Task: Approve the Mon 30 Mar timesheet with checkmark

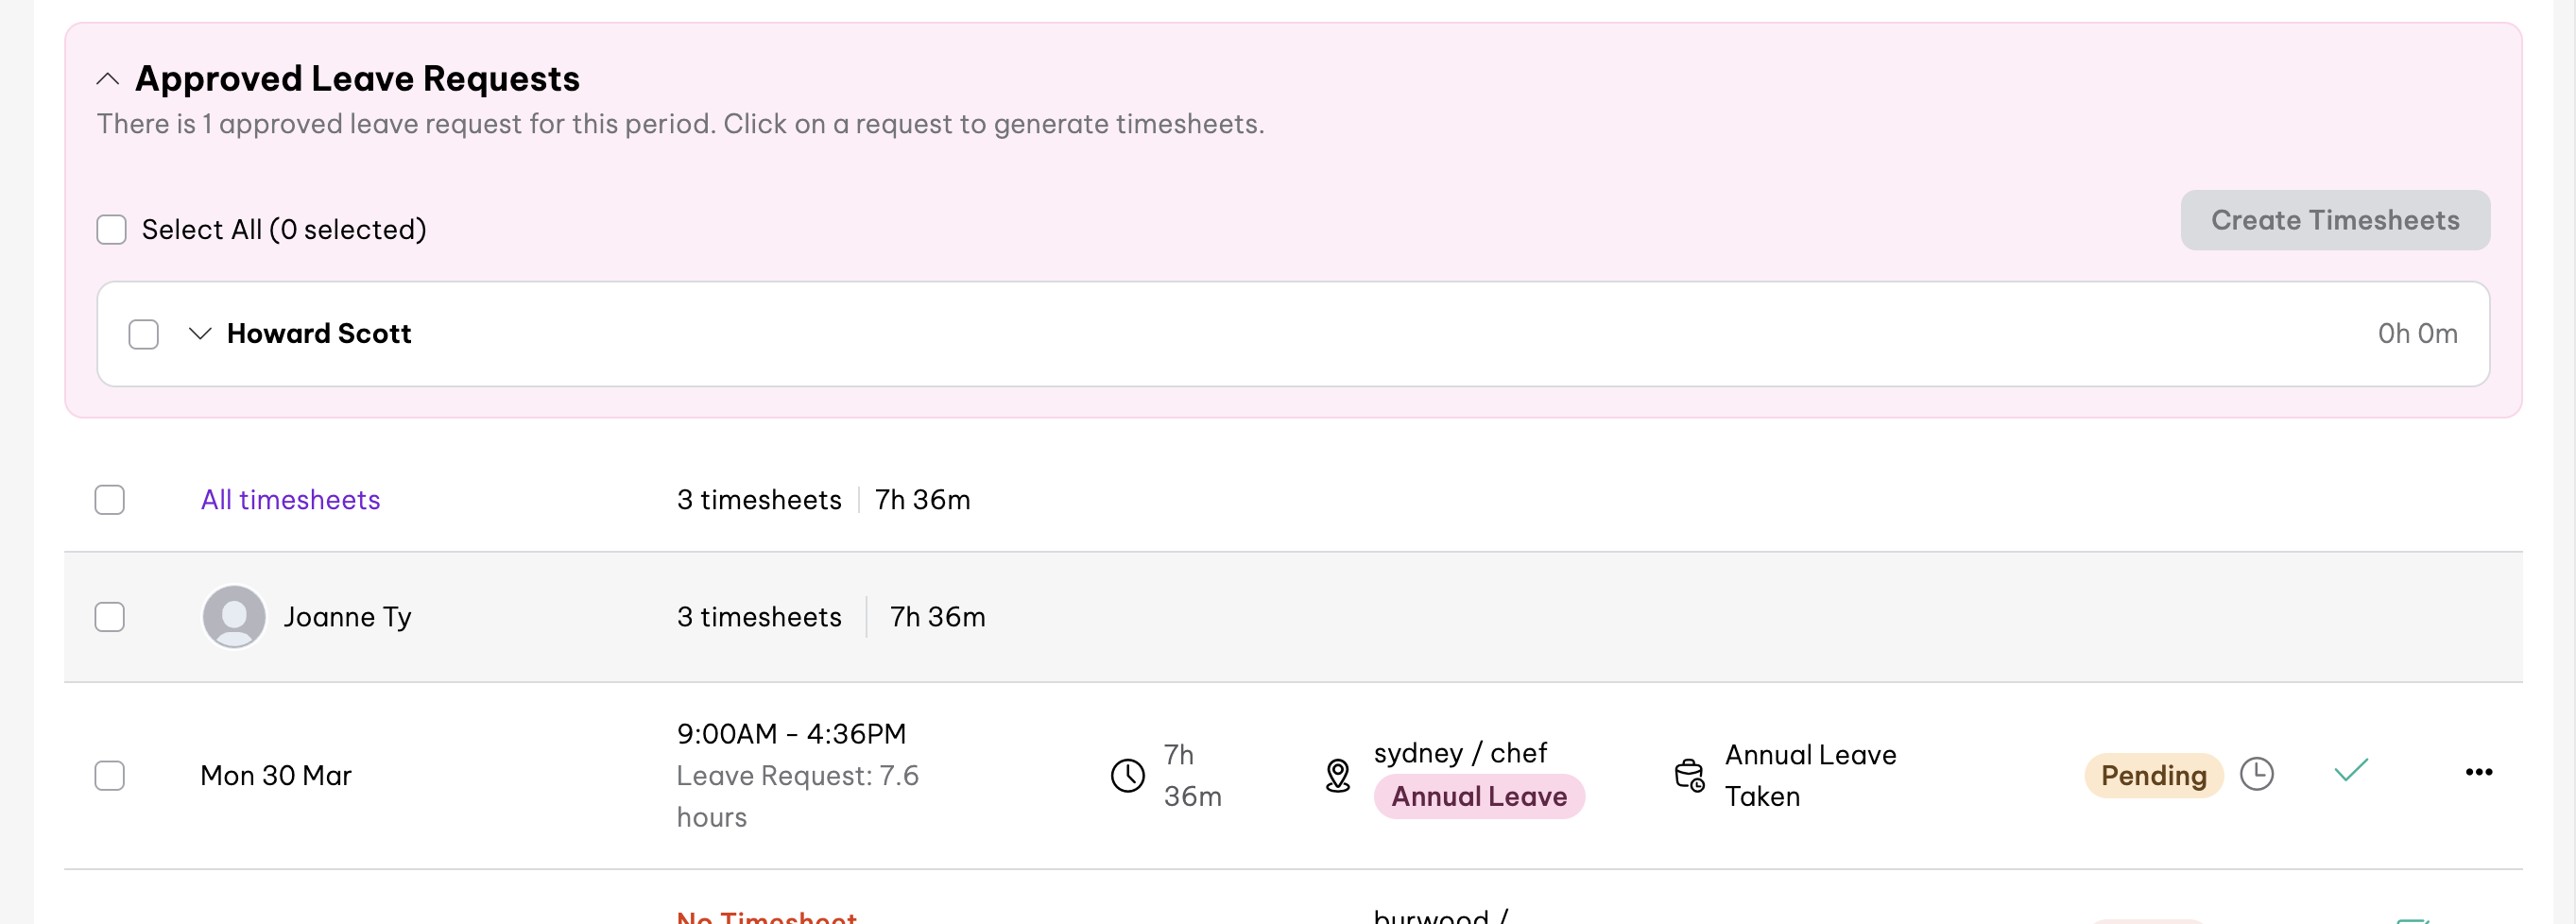Action: [x=2351, y=771]
